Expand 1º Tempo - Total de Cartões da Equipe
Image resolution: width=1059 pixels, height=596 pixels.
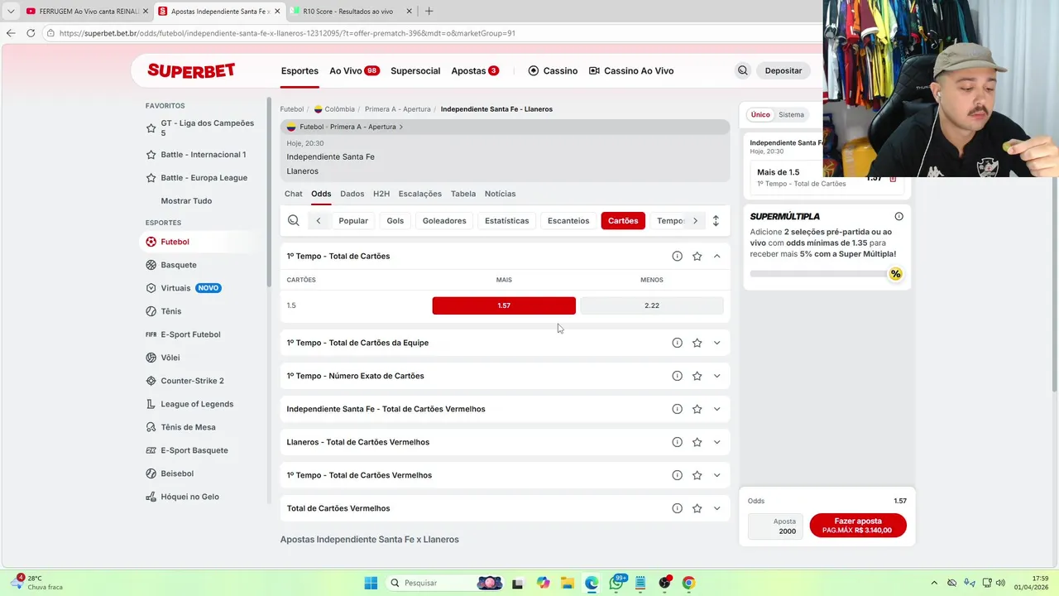point(716,343)
